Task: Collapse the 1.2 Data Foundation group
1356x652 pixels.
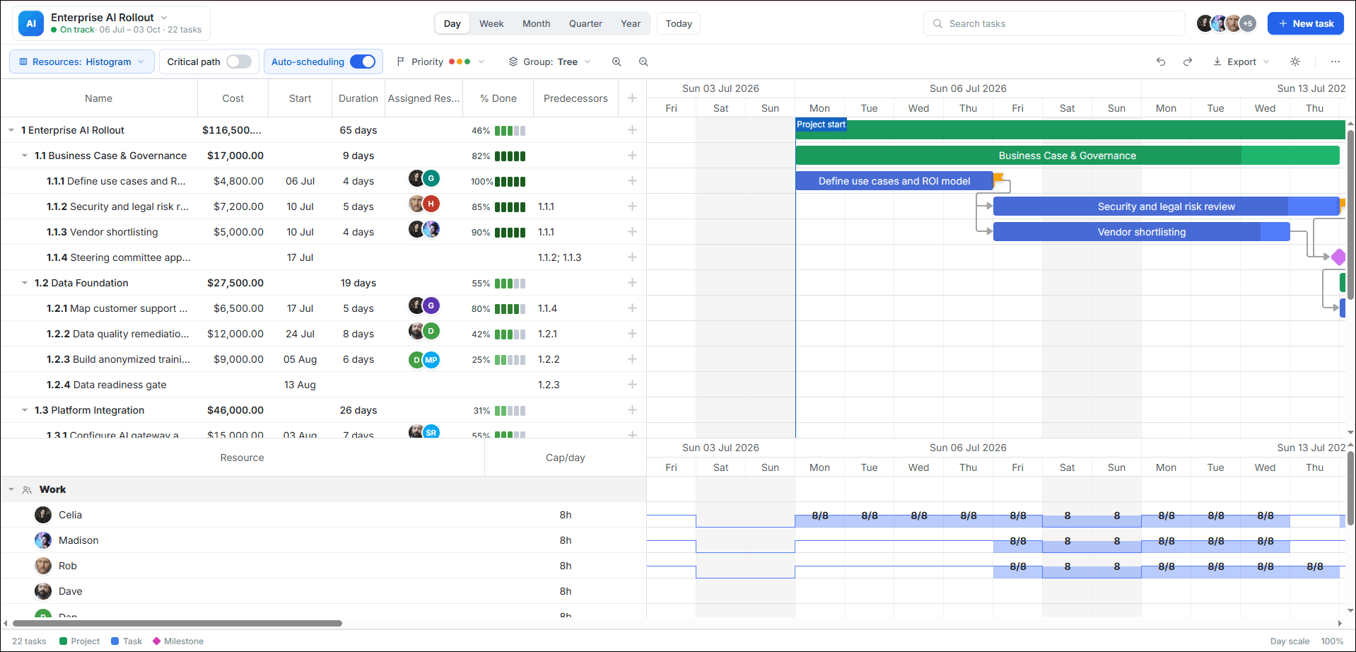Action: point(25,283)
